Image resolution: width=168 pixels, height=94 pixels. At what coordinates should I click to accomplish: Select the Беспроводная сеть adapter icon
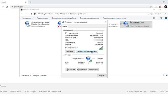pos(126,24)
